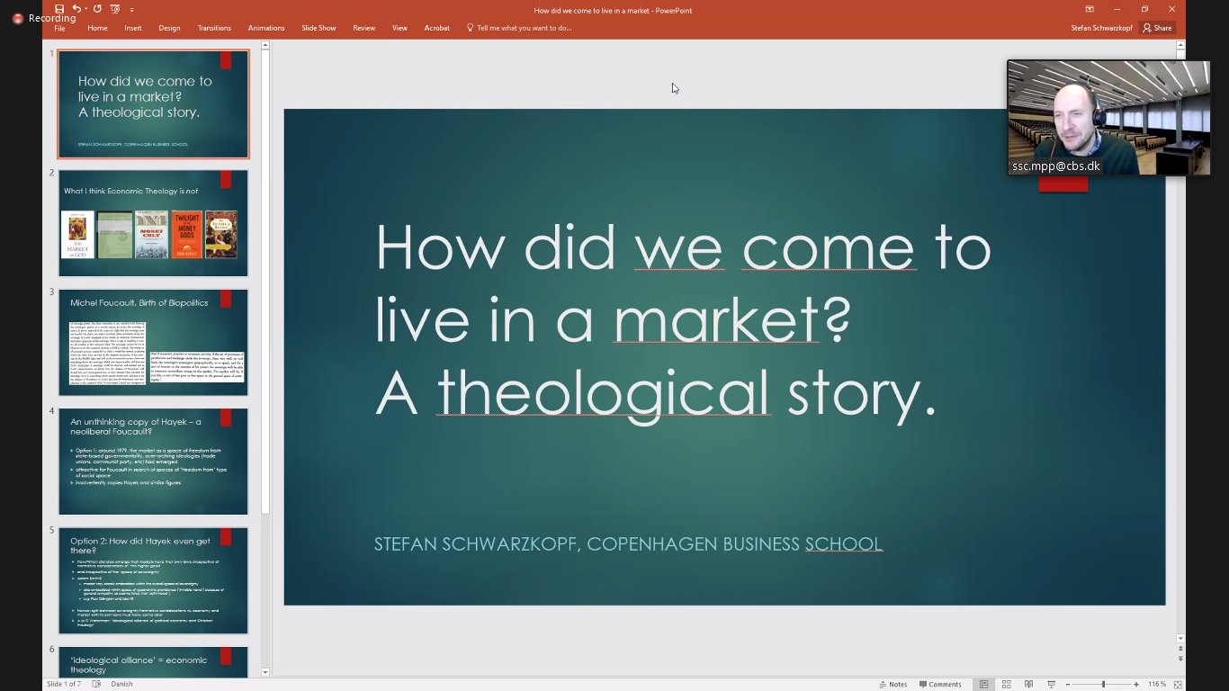
Task: Click the slide panel scroll down arrow
Action: (x=265, y=672)
